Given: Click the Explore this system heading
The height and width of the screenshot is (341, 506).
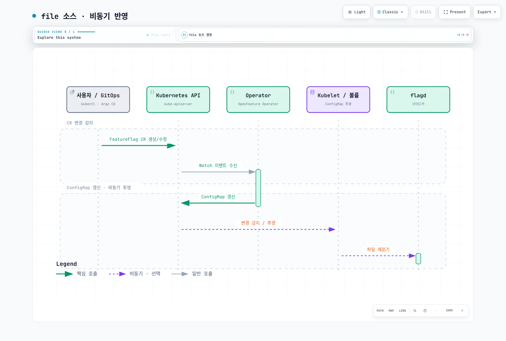Looking at the screenshot, I should 59,38.
